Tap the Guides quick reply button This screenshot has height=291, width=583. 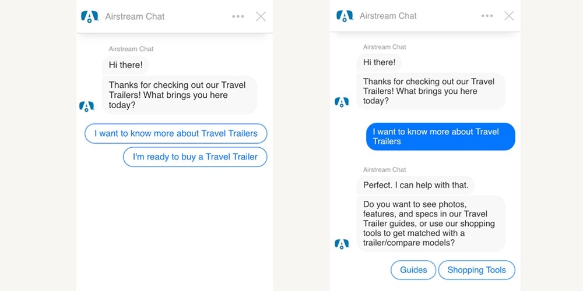click(413, 270)
